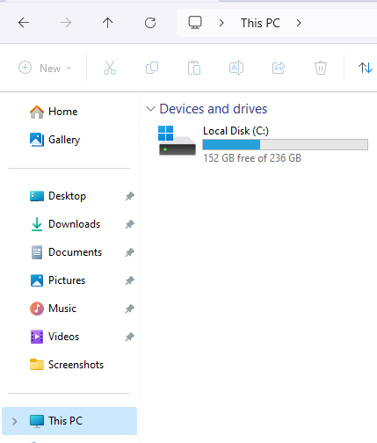Click the Cut scissors icon
The width and height of the screenshot is (377, 443).
pos(110,68)
